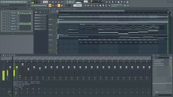Click the stop button
The image size is (173, 97).
coord(38,2)
